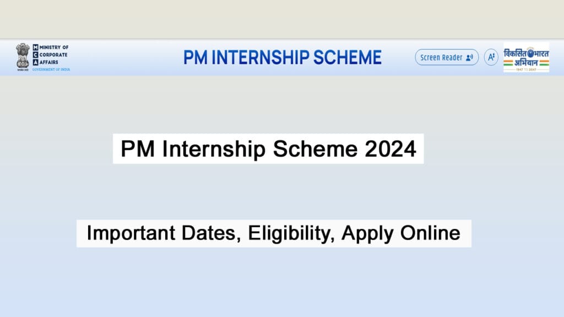Enable the Screen Reader button
The image size is (564, 317).
pos(446,57)
